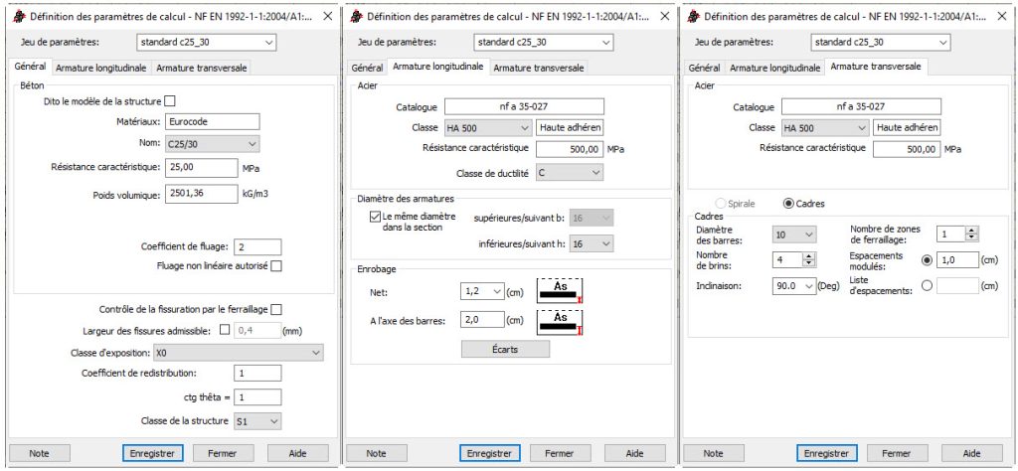Click the Espacements modulés 1,0 value field
Image resolution: width=1018 pixels, height=471 pixels.
point(957,260)
